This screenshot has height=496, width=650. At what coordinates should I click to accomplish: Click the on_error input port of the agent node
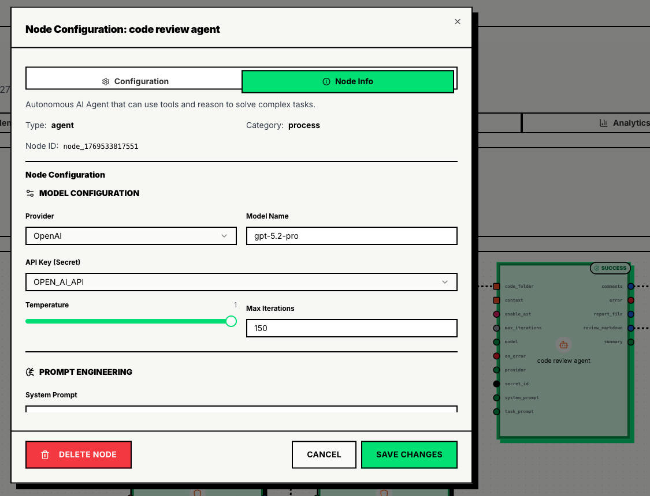pos(495,356)
